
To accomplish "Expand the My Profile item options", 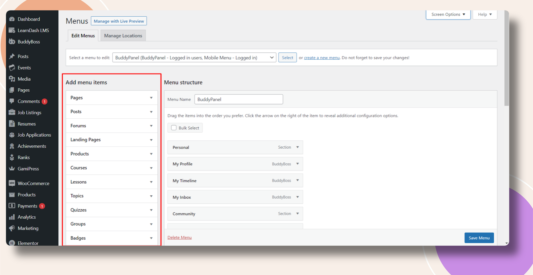I will pos(297,164).
